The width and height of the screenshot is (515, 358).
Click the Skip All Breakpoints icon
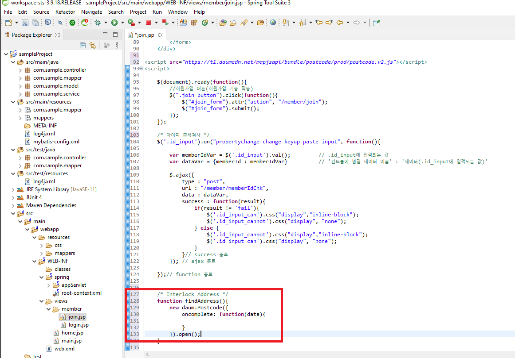(60, 23)
